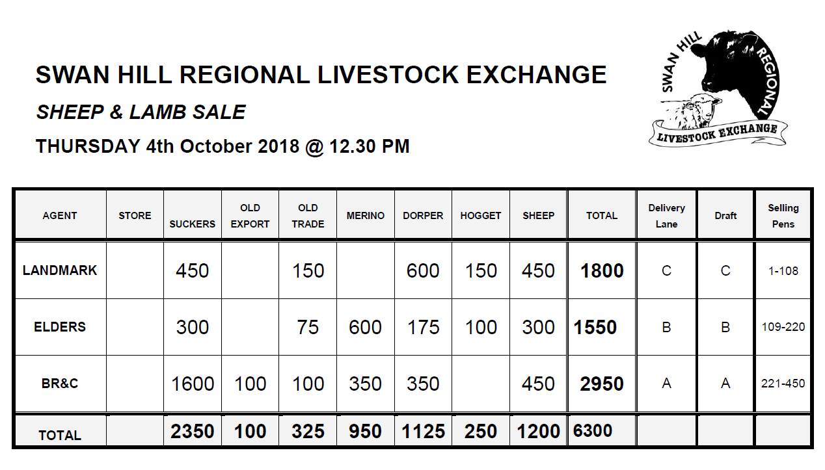Image resolution: width=825 pixels, height=470 pixels.
Task: Select Elders selling pens 109-220 cell
Action: tap(783, 327)
